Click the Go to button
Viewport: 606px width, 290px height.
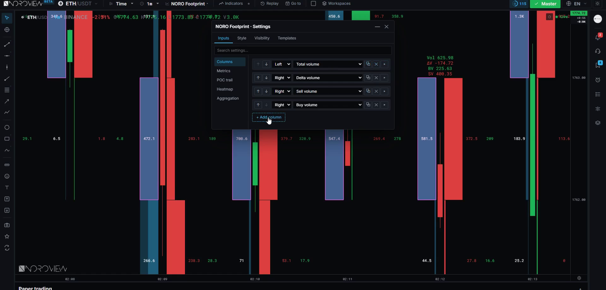293,3
